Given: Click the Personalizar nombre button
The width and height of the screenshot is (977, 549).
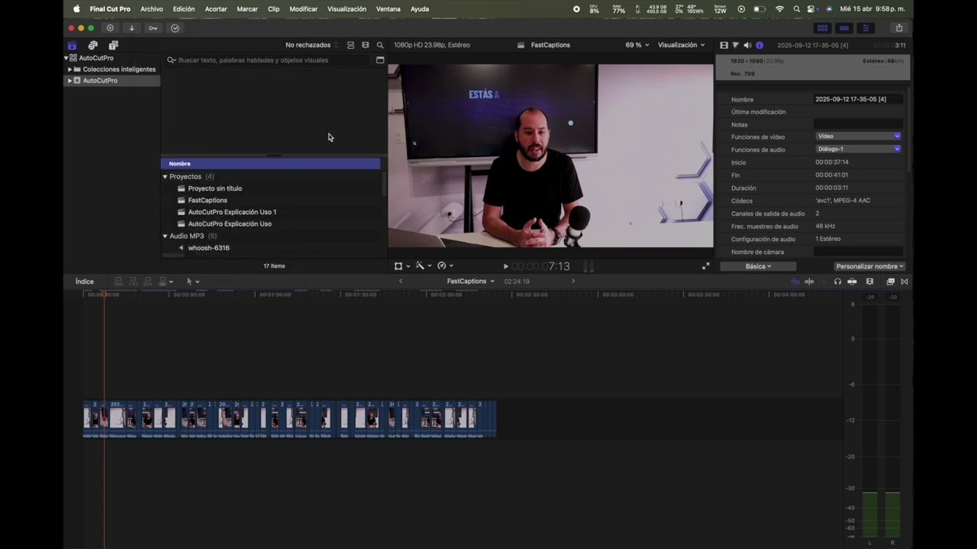Looking at the screenshot, I should (869, 266).
